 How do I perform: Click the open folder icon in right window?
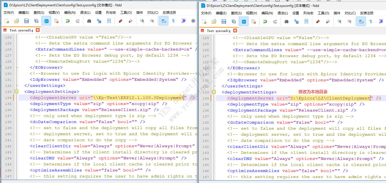tap(214, 21)
